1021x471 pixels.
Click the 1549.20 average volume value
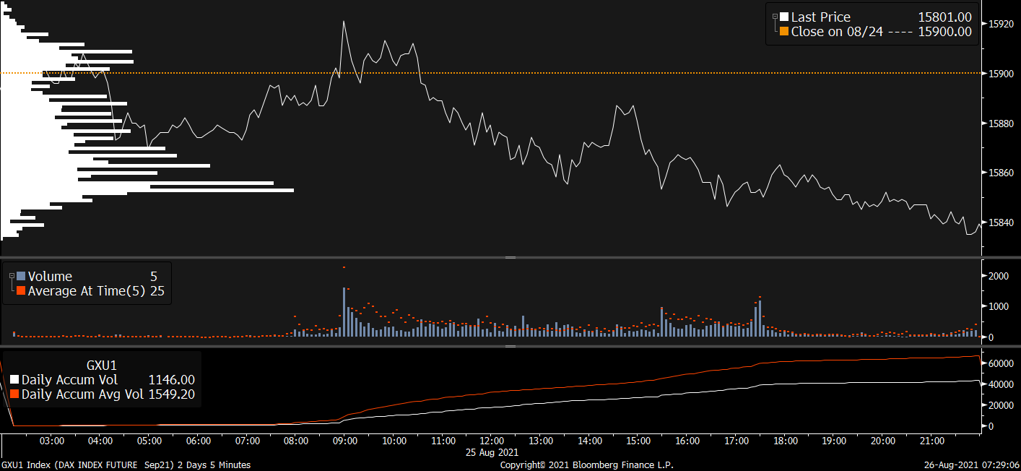[x=171, y=394]
